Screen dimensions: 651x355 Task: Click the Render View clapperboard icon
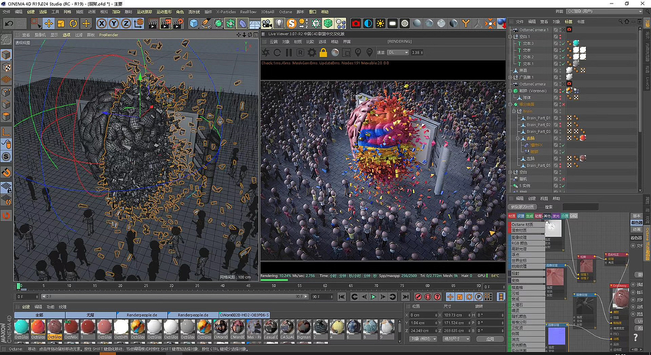pos(153,23)
